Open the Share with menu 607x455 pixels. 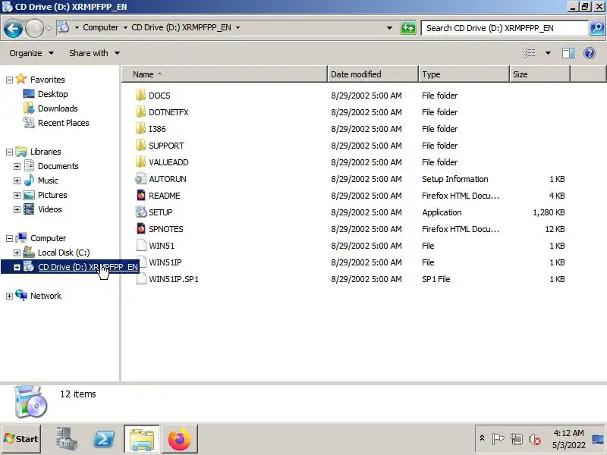pos(94,53)
